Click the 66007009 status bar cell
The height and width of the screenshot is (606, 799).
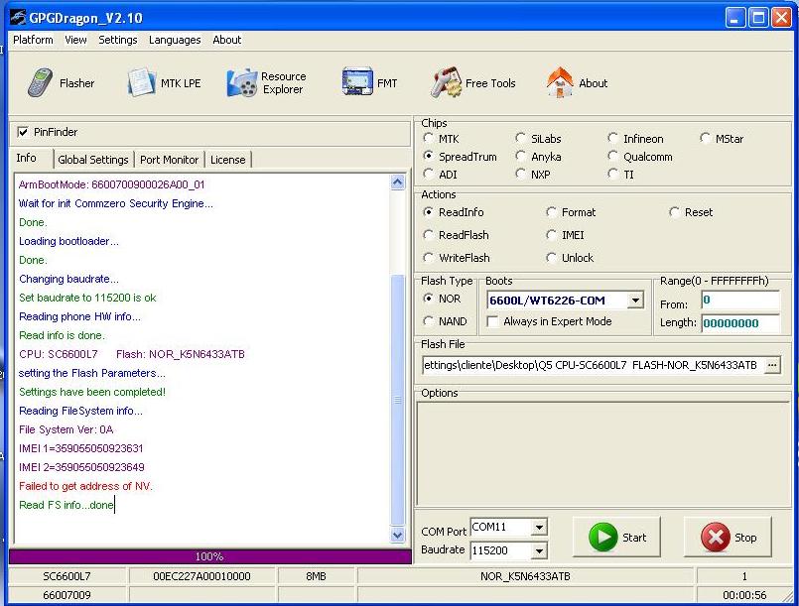[67, 595]
